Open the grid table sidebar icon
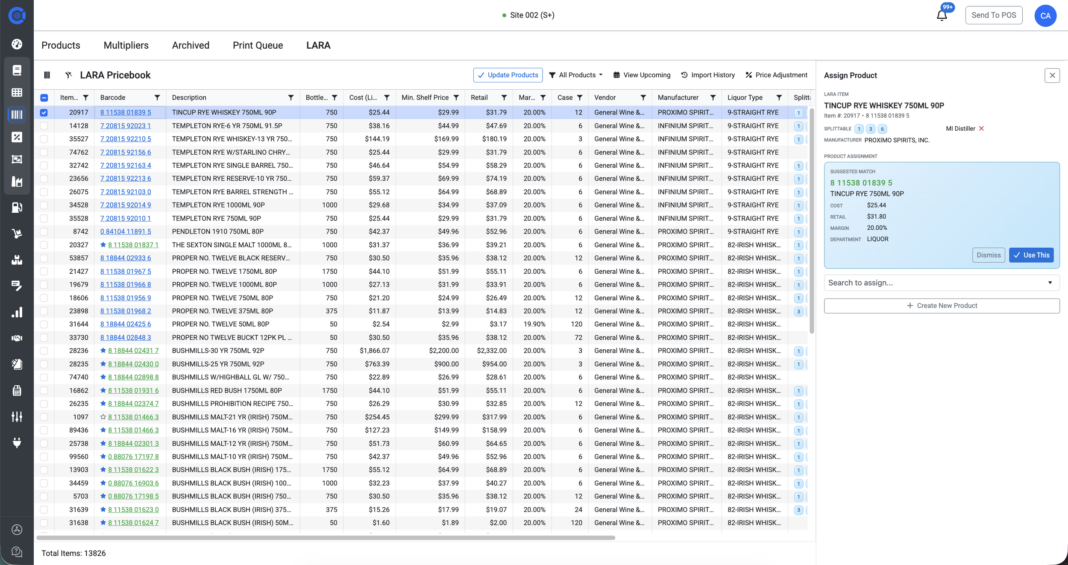Viewport: 1068px width, 565px height. [x=17, y=92]
